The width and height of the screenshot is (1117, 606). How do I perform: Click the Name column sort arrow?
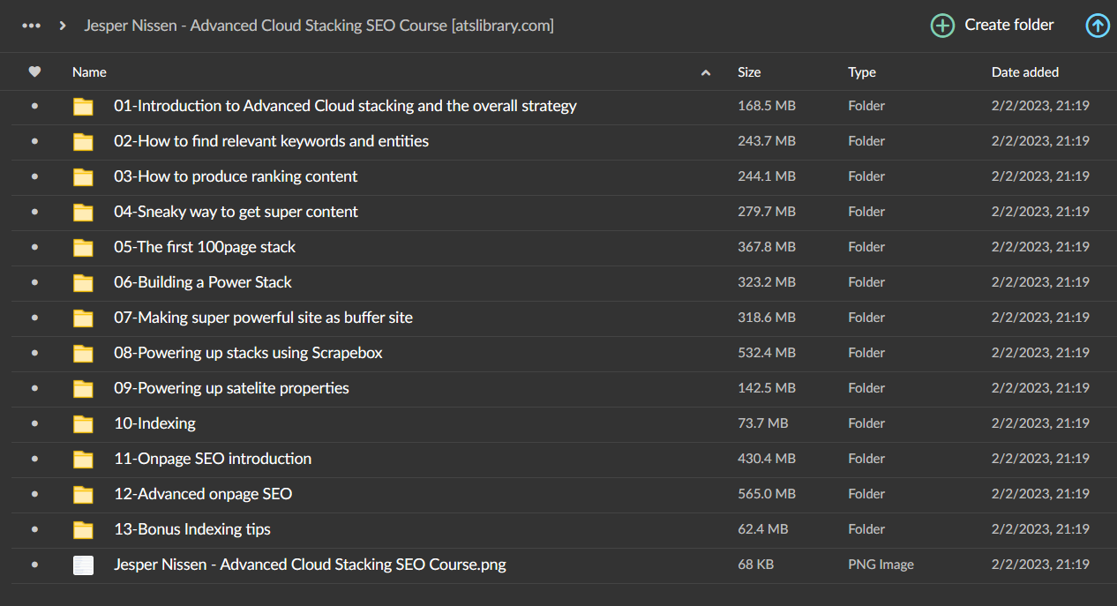(705, 73)
